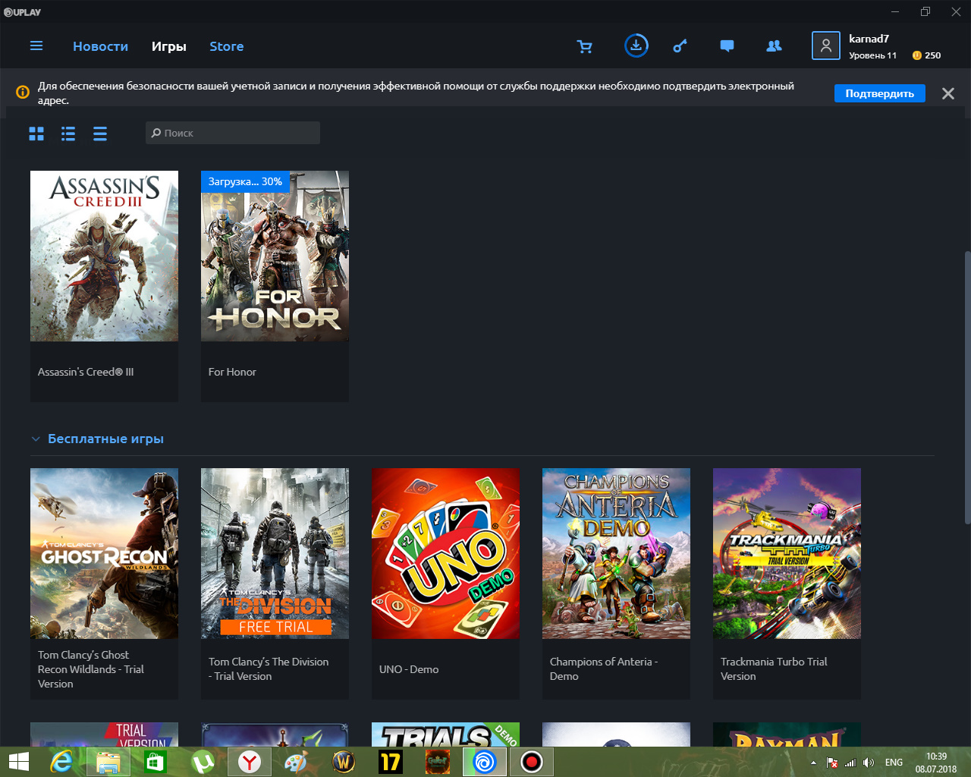Click the karnad7 username
Image resolution: width=971 pixels, height=777 pixels.
(869, 39)
